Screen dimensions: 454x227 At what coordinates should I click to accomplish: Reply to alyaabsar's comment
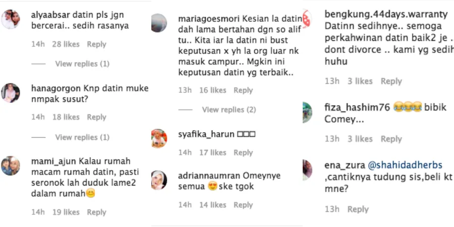(97, 44)
